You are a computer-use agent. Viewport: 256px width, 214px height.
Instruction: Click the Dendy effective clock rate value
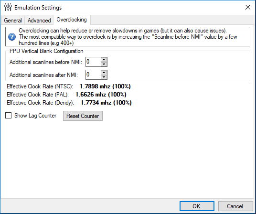click(x=106, y=103)
